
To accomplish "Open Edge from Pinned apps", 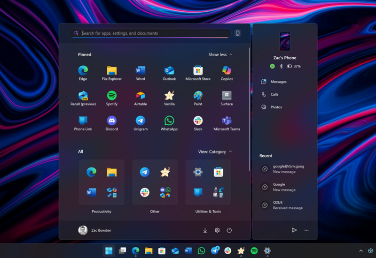I will click(83, 73).
